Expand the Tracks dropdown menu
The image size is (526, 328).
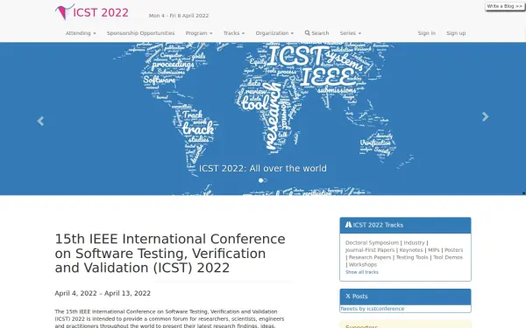(x=234, y=33)
